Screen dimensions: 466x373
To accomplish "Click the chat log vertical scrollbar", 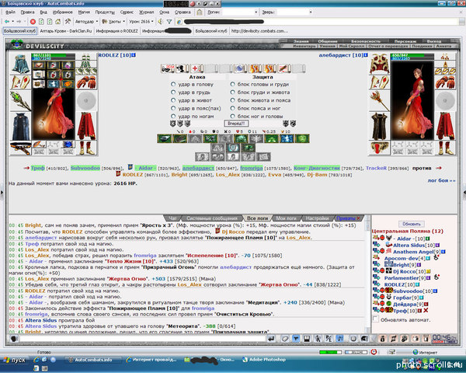I will pyautogui.click(x=367, y=274).
